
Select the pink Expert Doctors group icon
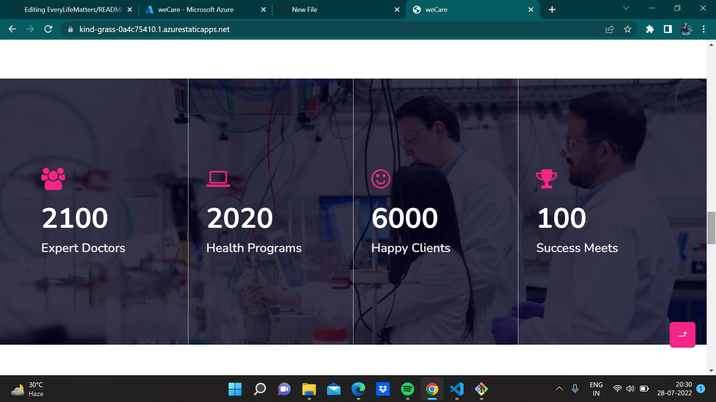[x=53, y=179]
